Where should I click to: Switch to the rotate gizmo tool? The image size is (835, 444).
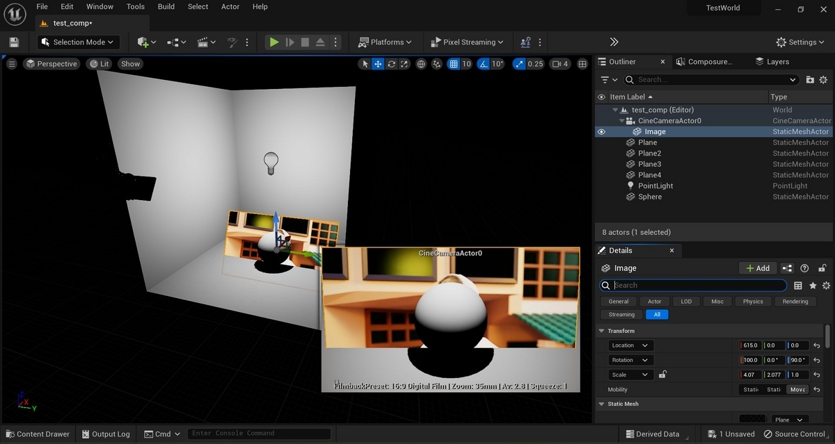pos(392,64)
